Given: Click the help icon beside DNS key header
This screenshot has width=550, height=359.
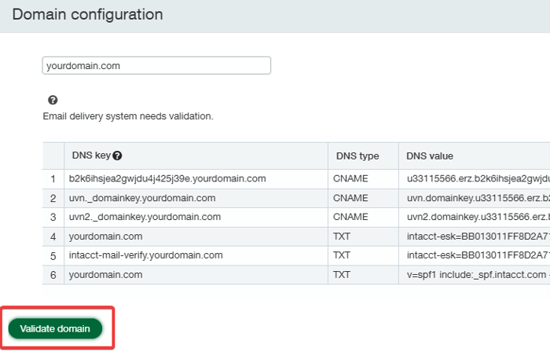Looking at the screenshot, I should point(118,156).
